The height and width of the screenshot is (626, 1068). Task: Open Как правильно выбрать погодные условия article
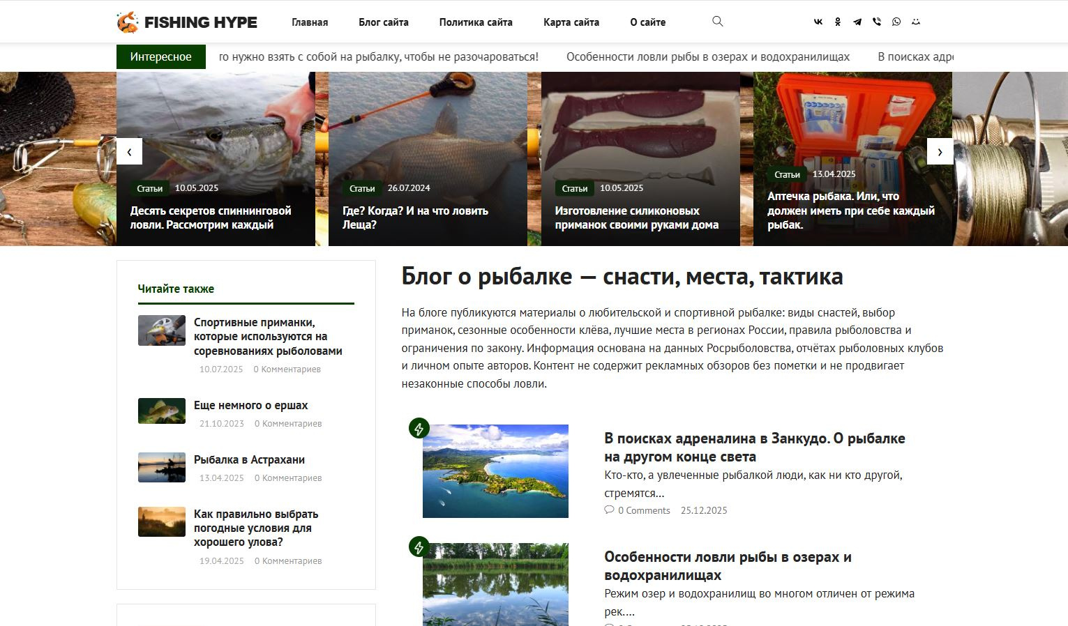coord(256,528)
